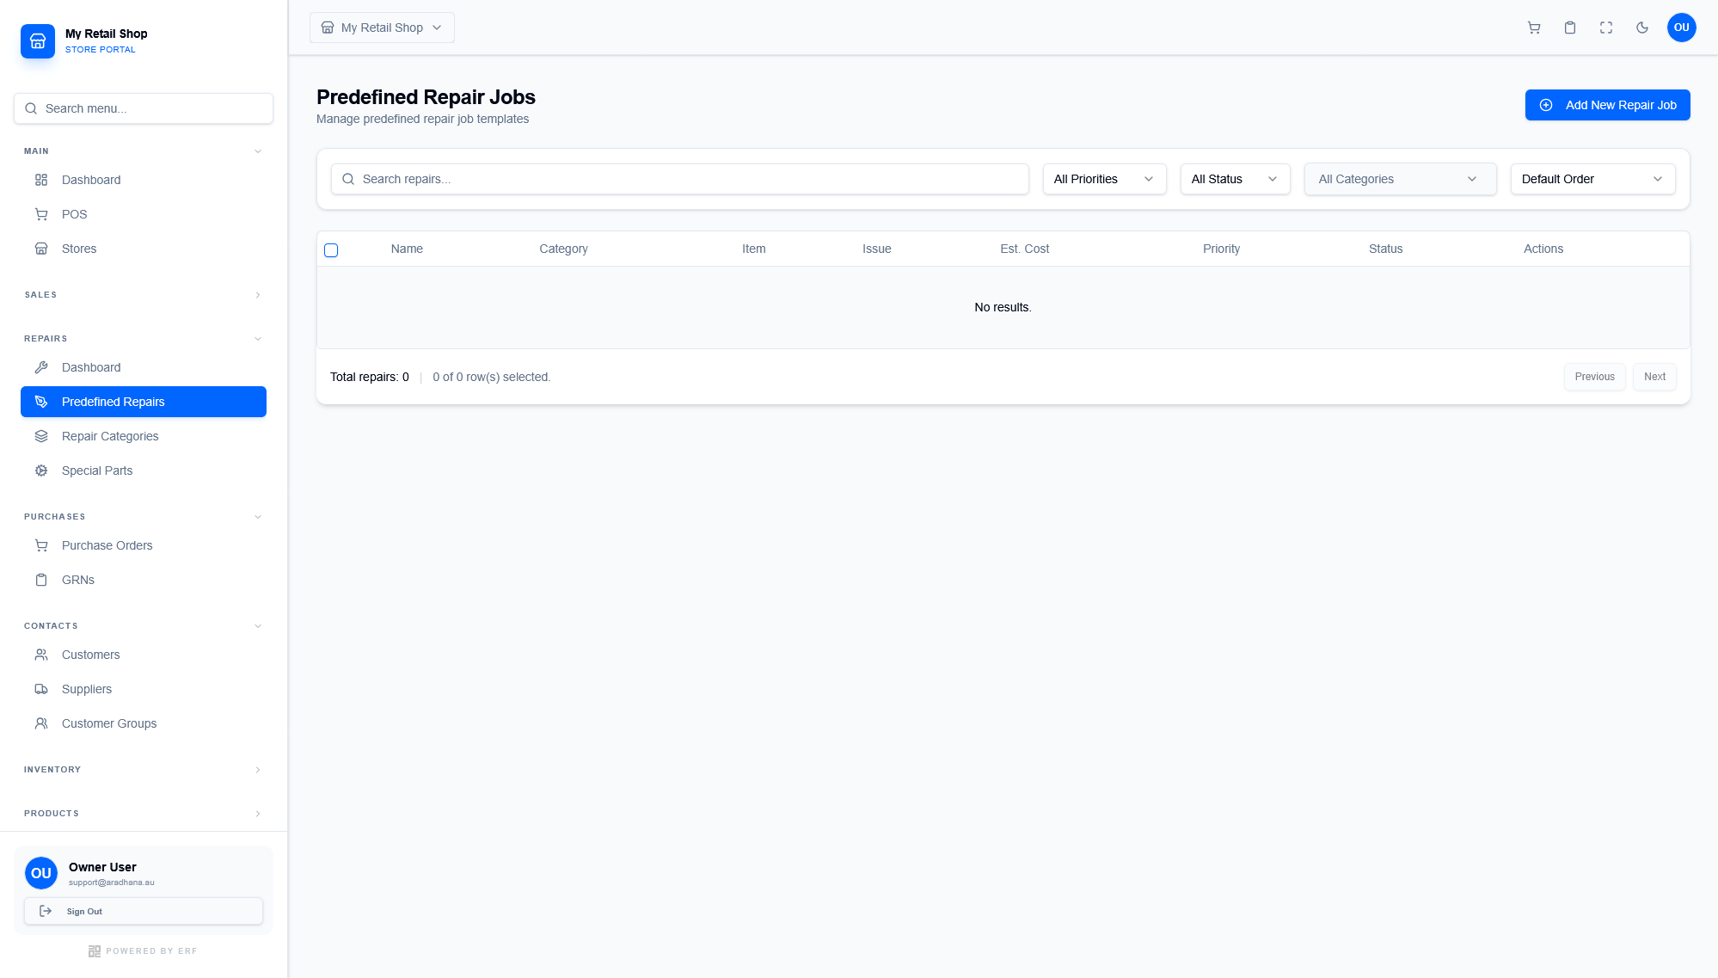
Task: Click the My Retail Shop store logo icon
Action: (38, 40)
